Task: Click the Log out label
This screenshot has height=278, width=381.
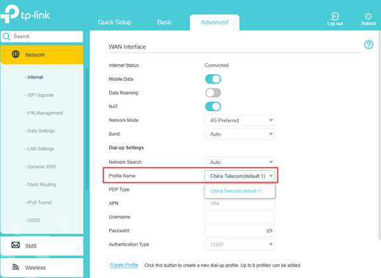Action: click(335, 24)
